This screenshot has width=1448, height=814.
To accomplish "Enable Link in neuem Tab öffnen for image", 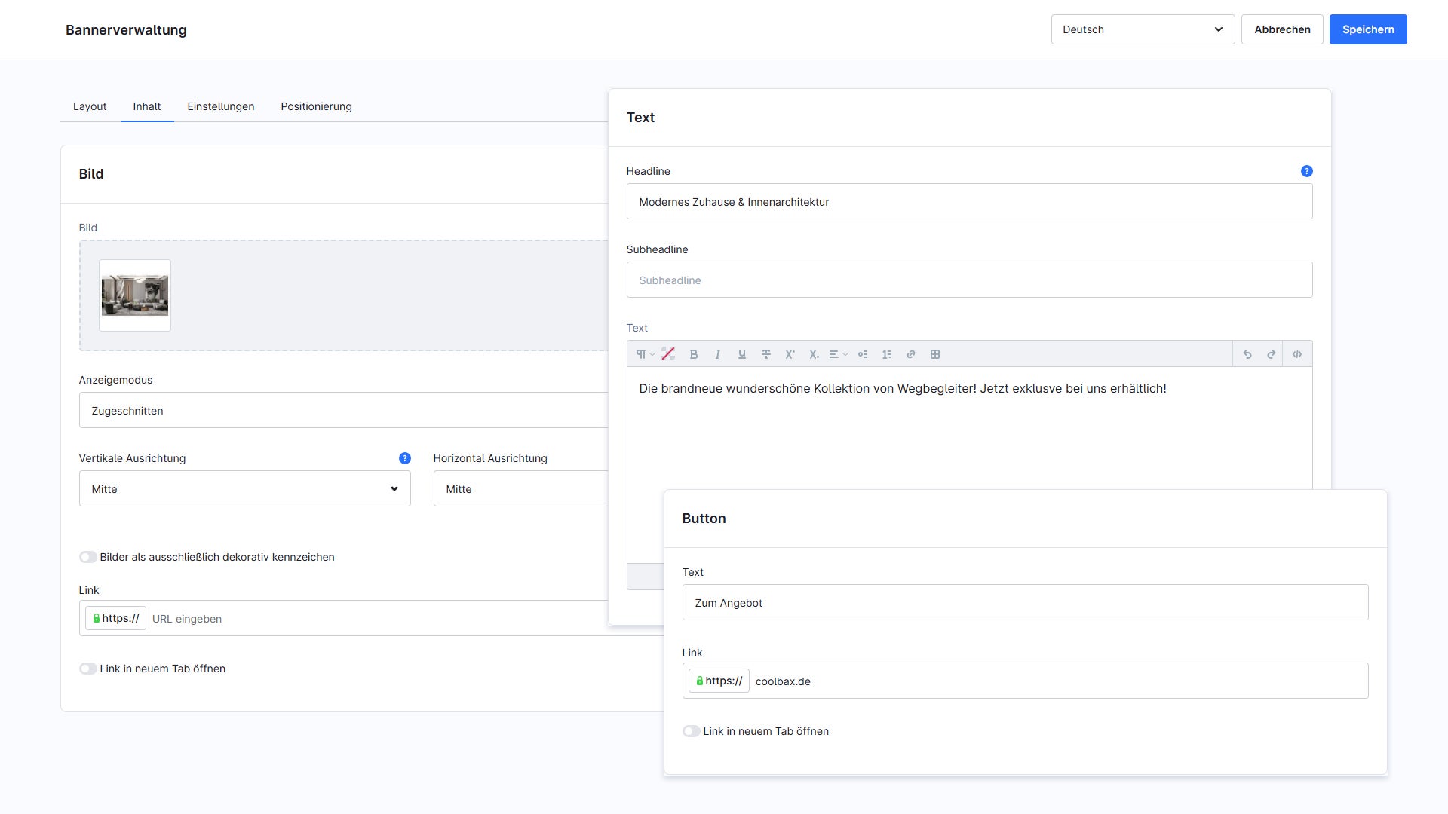I will (88, 669).
